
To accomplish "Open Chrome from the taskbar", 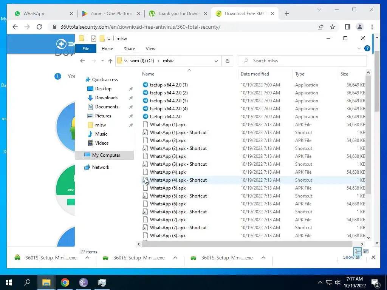I will click(x=65, y=282).
